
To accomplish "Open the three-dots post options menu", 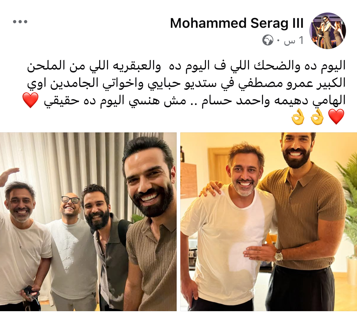I will [x=20, y=22].
